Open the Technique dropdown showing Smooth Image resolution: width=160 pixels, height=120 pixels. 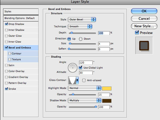click(x=80, y=27)
